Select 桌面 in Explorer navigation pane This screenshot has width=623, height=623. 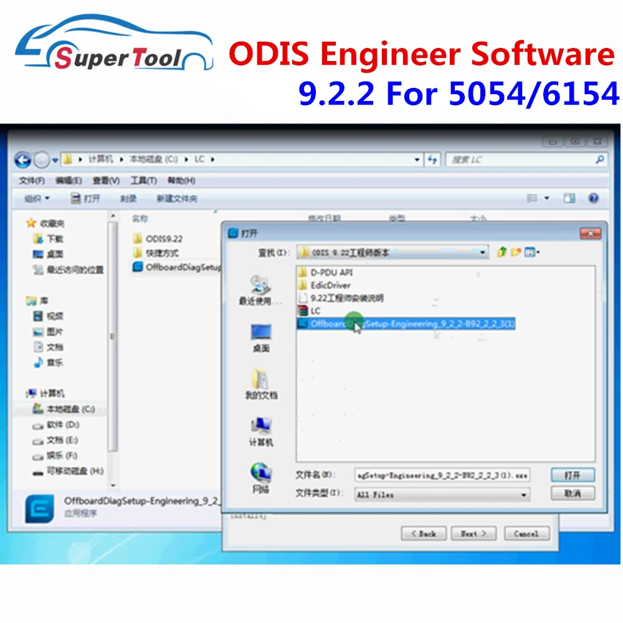[x=48, y=254]
